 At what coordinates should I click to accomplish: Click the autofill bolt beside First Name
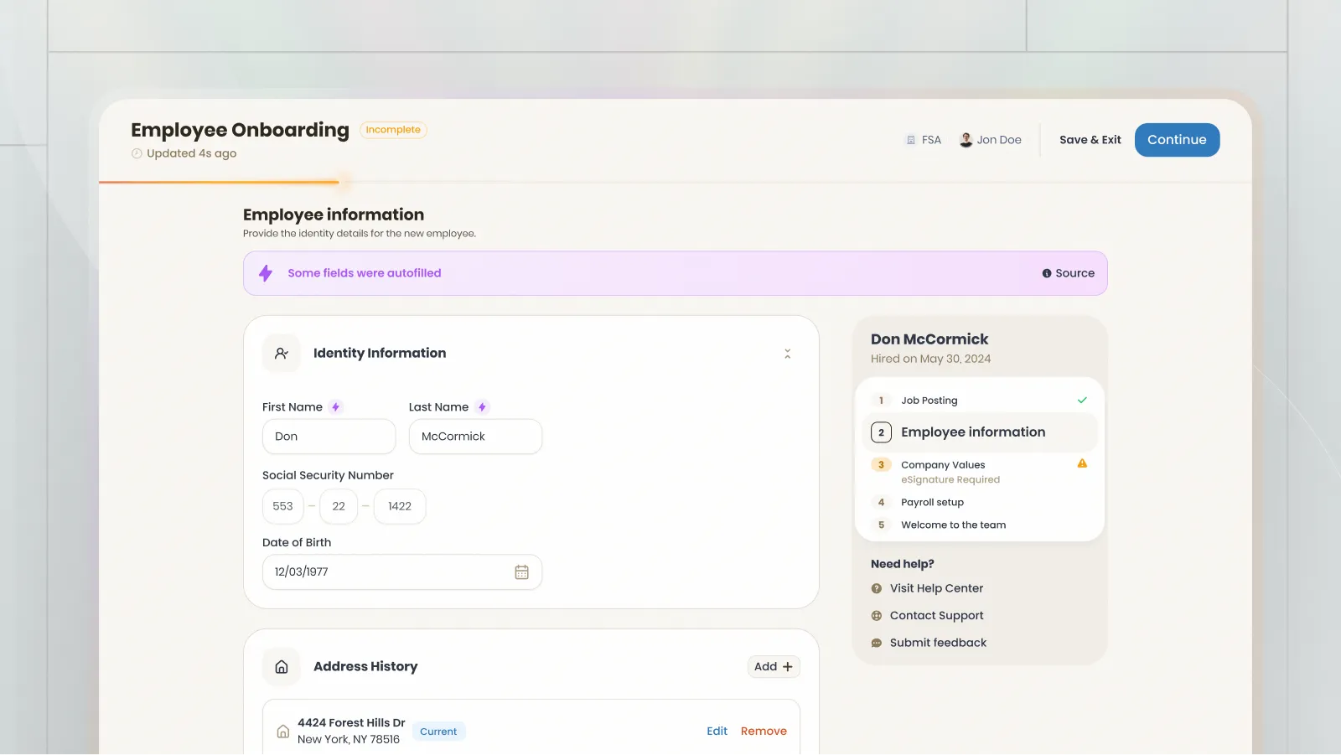(335, 407)
